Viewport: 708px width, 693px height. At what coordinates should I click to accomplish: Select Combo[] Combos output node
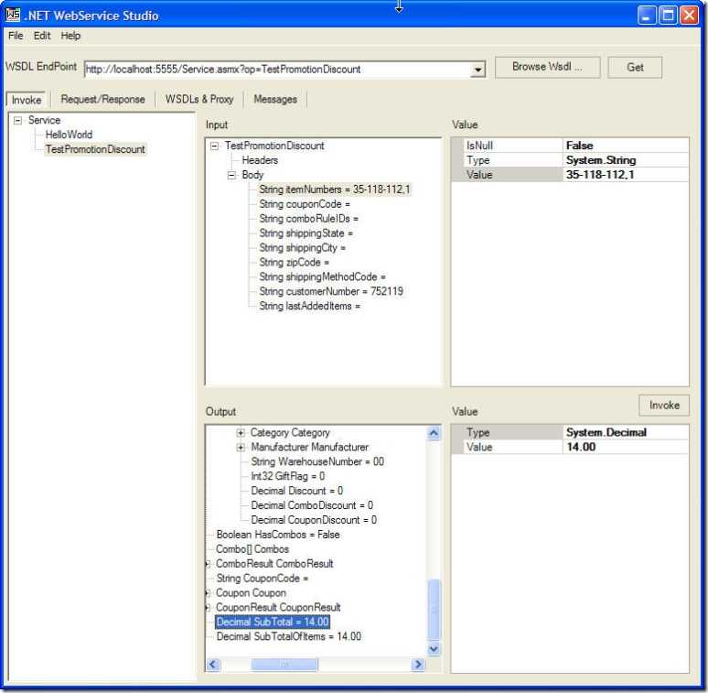coord(252,549)
